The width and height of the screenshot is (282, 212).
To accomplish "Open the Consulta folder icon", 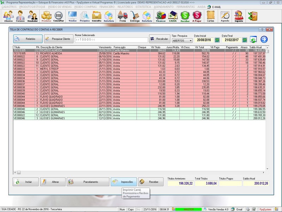I will (97, 16).
